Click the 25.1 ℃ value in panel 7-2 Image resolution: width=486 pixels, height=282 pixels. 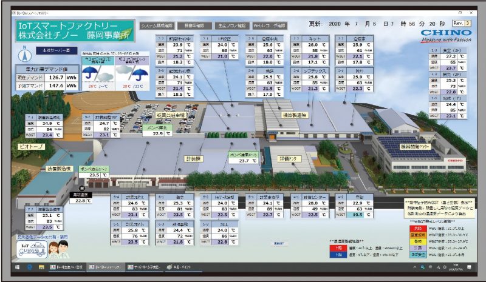click(49, 215)
